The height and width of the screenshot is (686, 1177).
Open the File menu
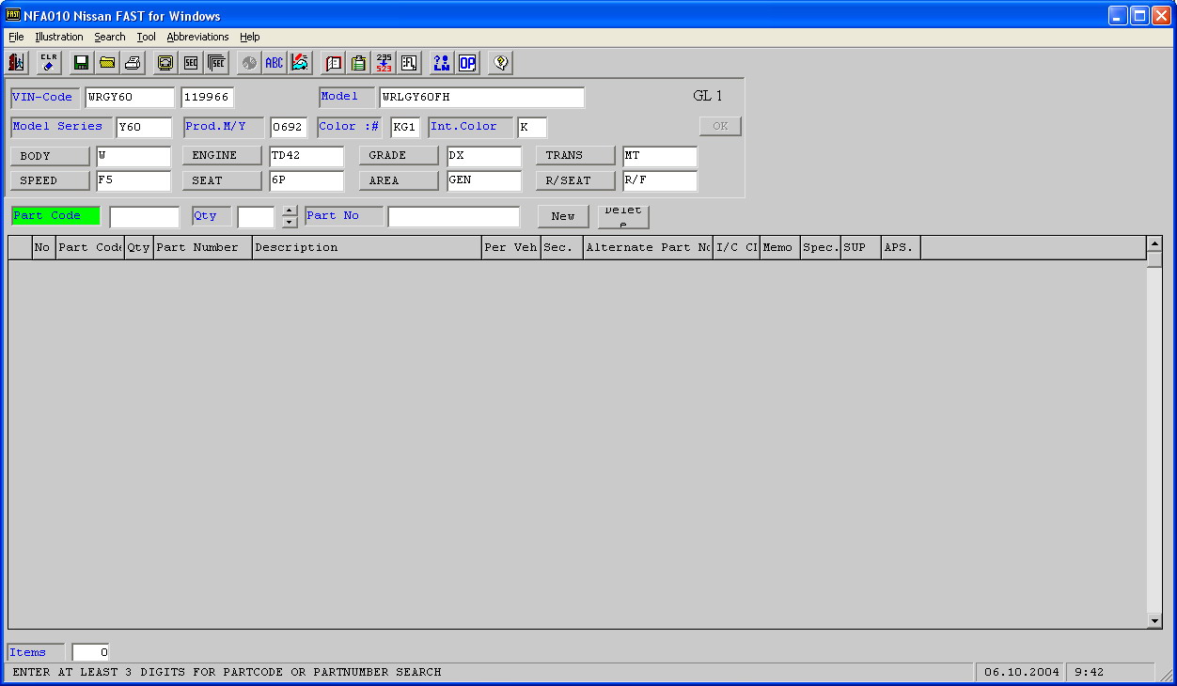pos(16,37)
